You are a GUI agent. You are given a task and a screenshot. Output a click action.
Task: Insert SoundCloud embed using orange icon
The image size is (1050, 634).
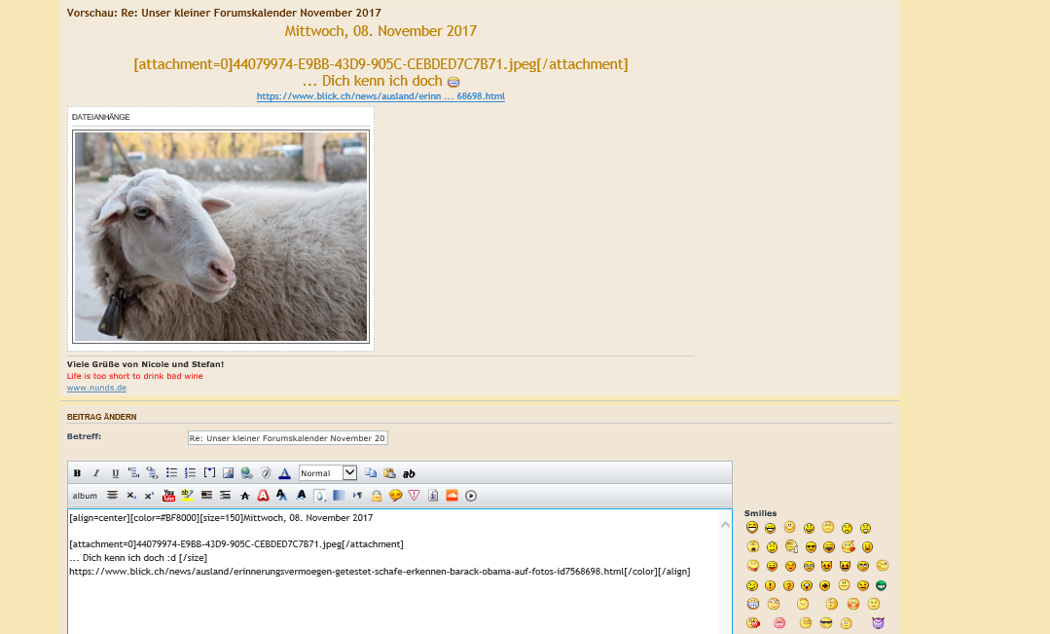point(451,496)
